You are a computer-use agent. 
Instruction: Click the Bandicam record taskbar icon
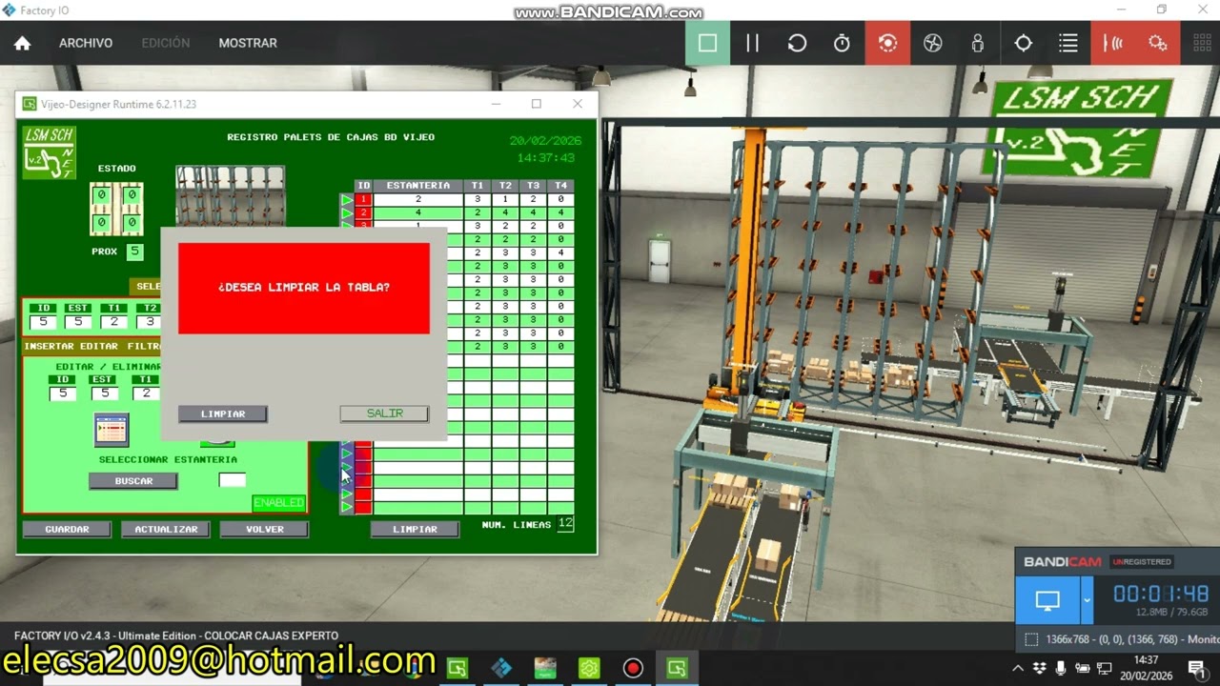633,668
